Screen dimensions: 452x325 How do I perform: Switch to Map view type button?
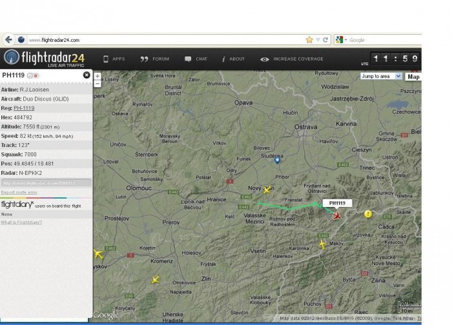pos(413,77)
